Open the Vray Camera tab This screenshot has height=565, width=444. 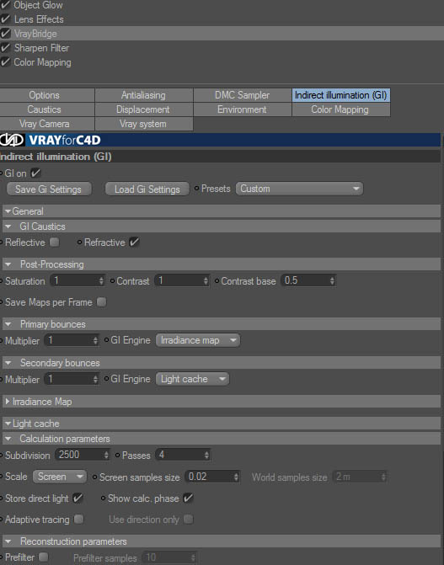[45, 124]
